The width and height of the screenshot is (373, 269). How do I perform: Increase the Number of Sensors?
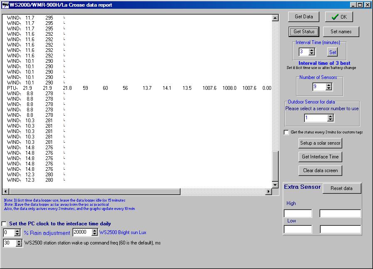click(329, 85)
